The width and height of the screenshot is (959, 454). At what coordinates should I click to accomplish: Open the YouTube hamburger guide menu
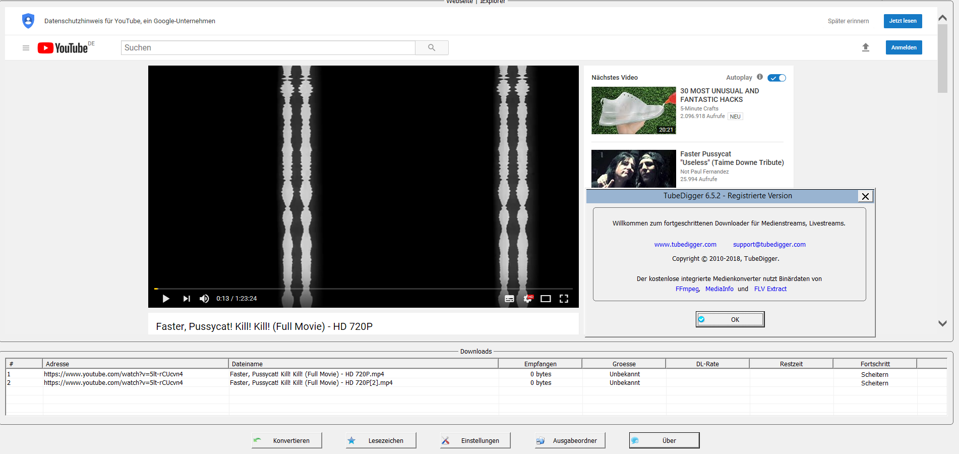pyautogui.click(x=26, y=48)
